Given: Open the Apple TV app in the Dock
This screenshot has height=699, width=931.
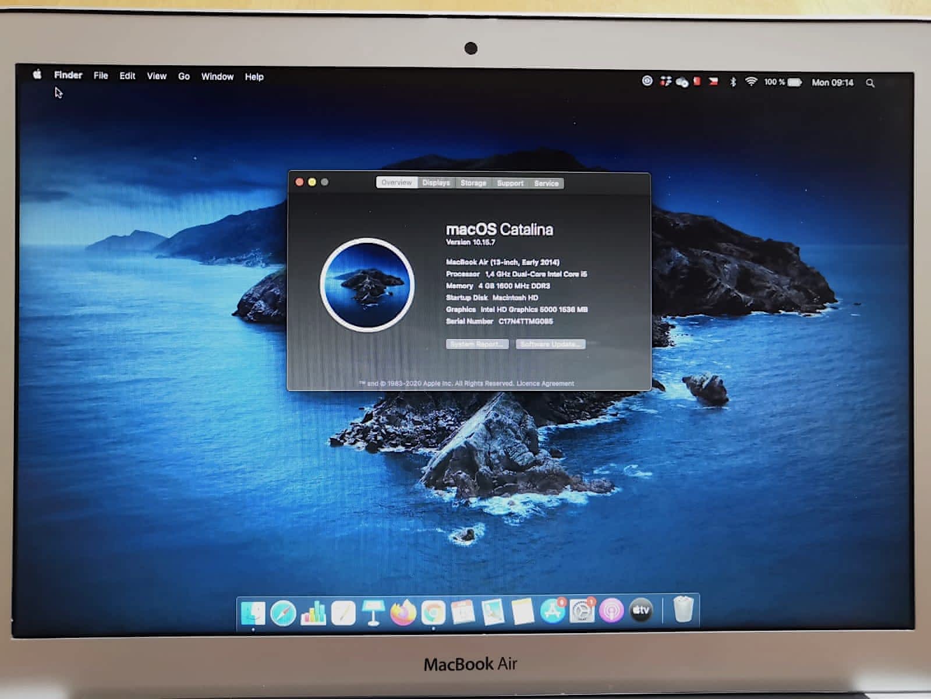Looking at the screenshot, I should pyautogui.click(x=641, y=610).
